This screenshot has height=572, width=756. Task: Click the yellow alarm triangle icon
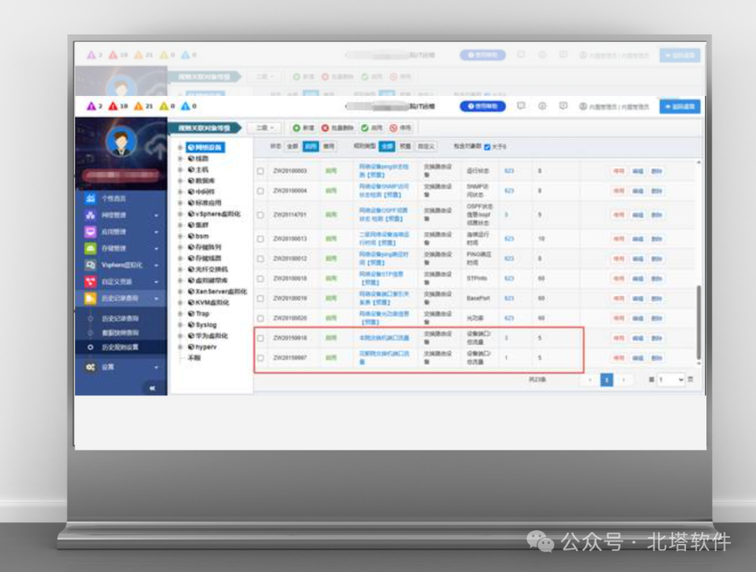click(x=164, y=106)
